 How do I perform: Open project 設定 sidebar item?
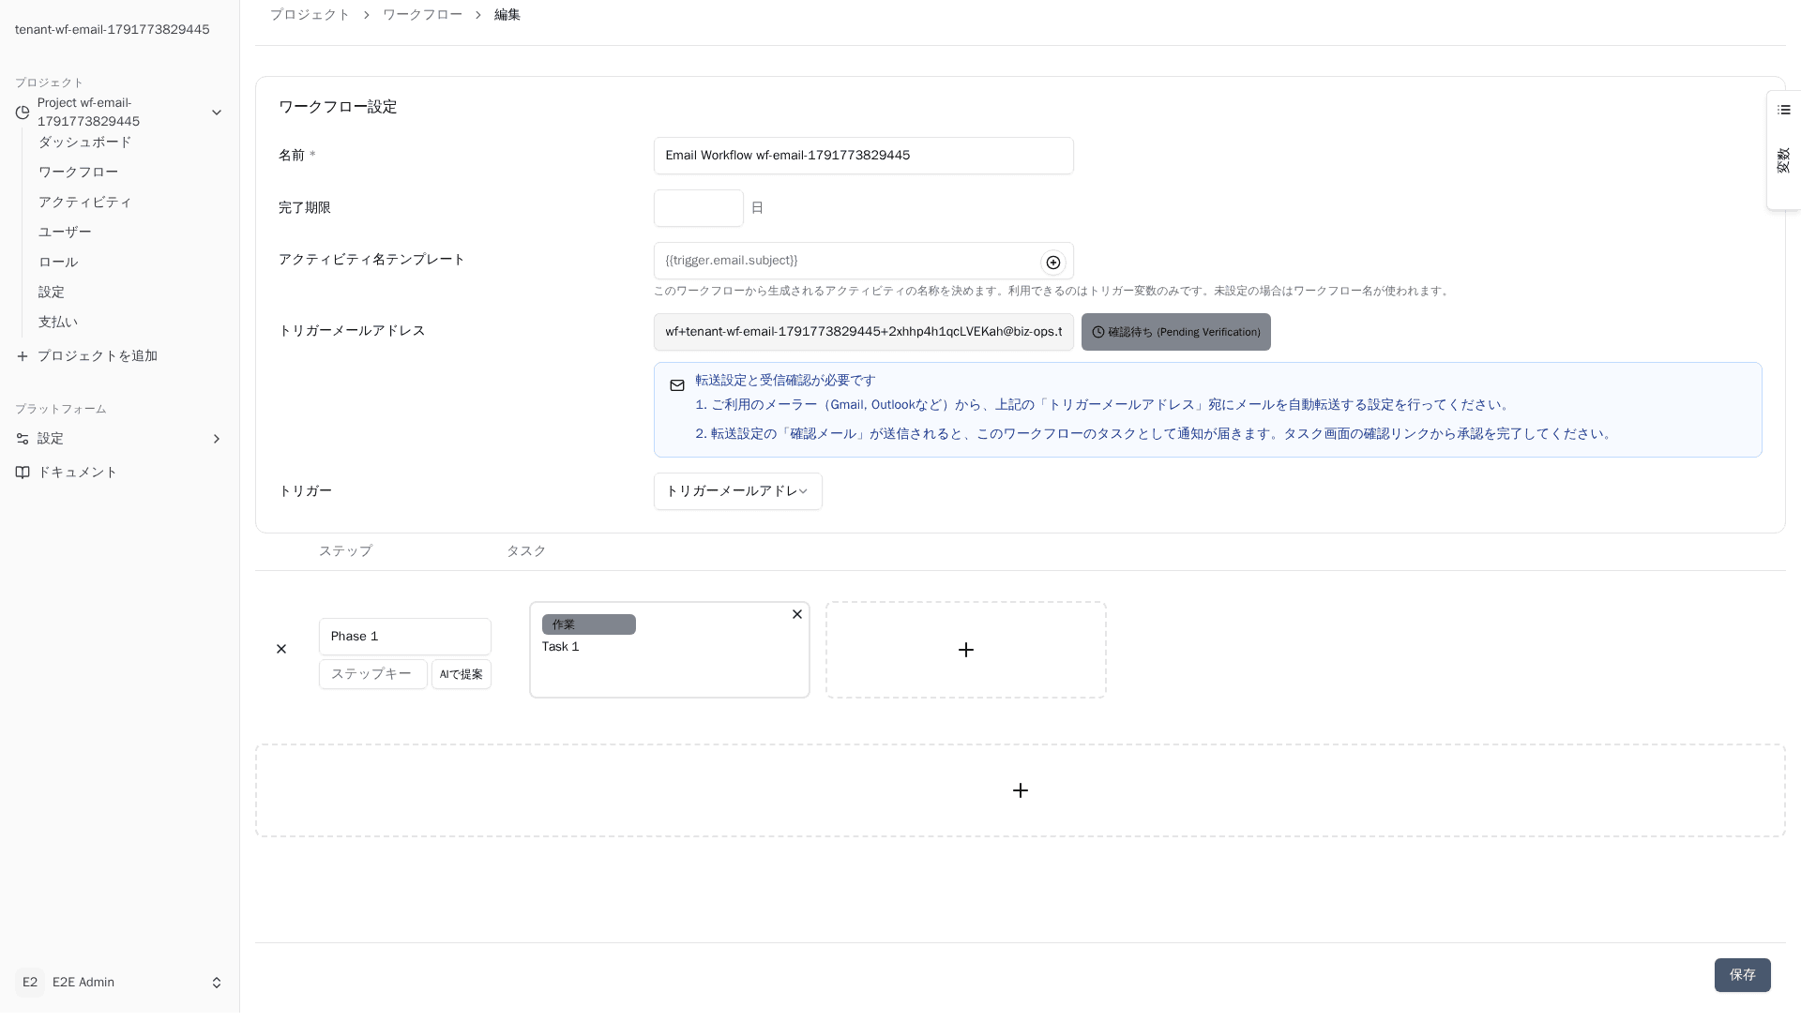coord(52,293)
